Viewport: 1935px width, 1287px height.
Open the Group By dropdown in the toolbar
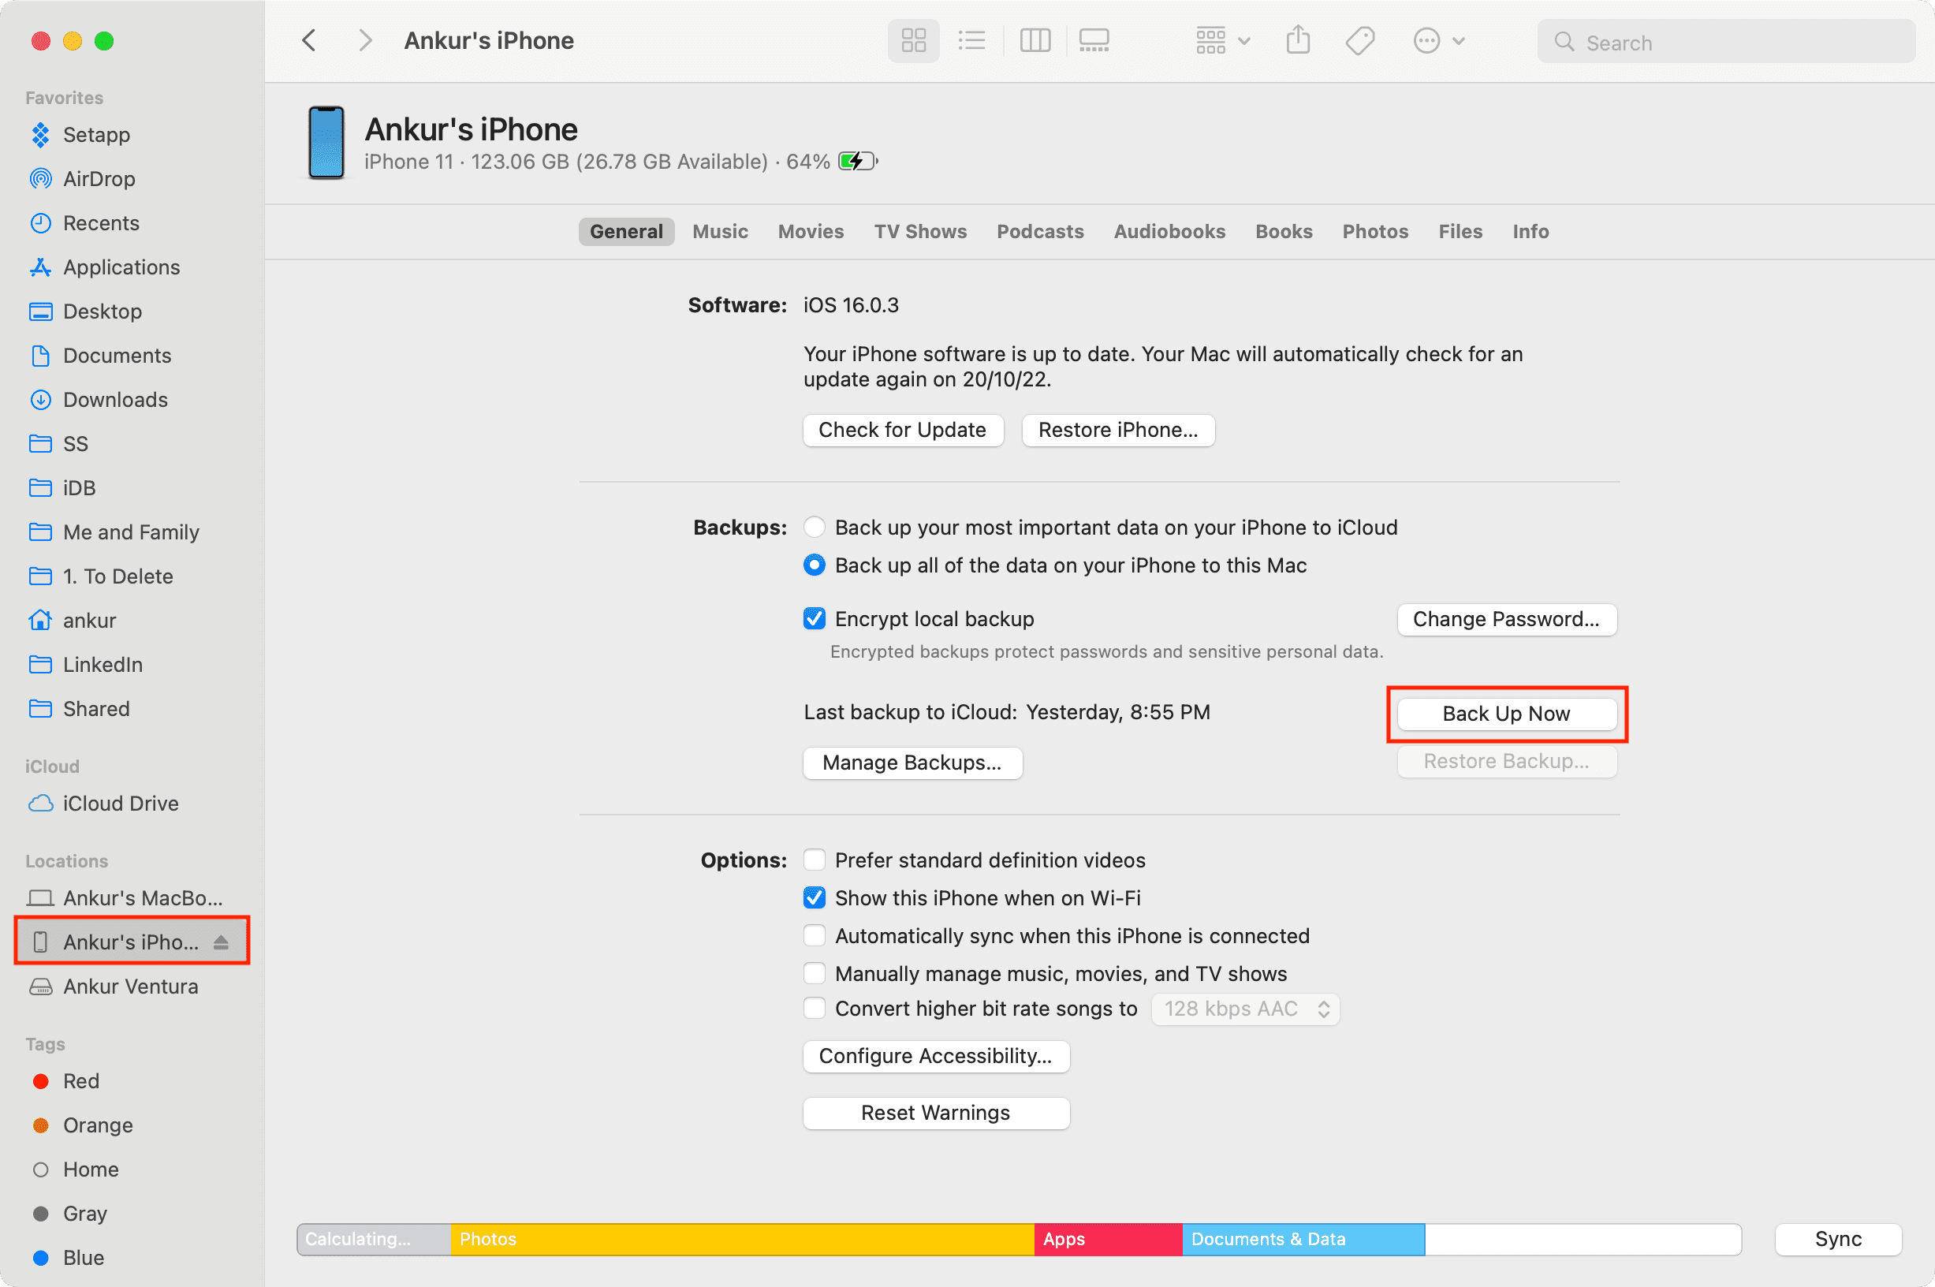point(1222,41)
